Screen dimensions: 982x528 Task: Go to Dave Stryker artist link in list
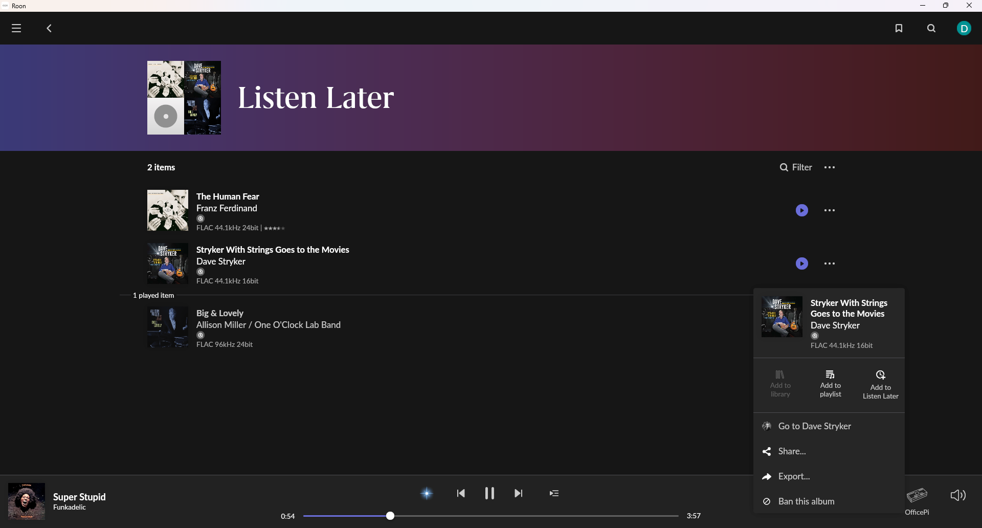tap(221, 261)
